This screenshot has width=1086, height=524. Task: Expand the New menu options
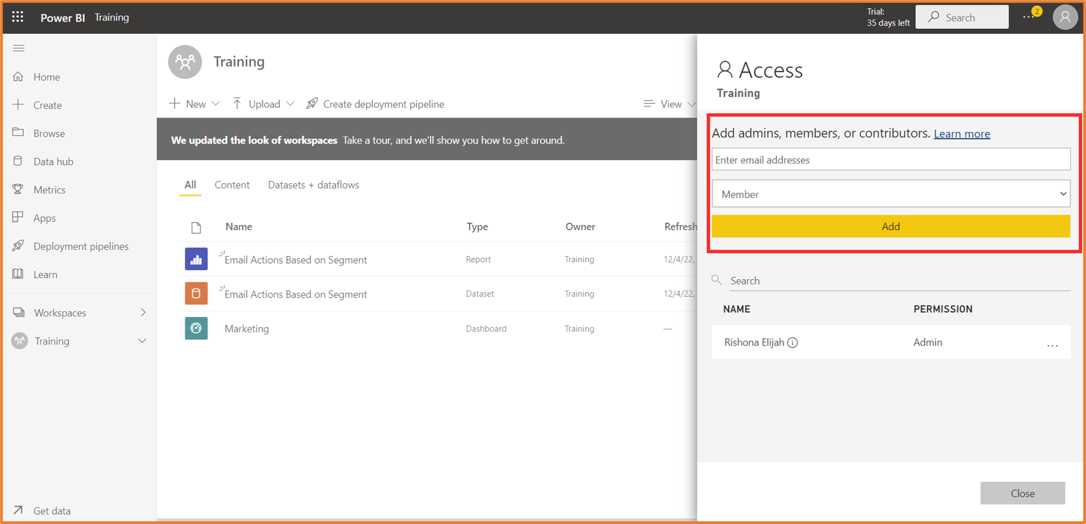(x=216, y=103)
